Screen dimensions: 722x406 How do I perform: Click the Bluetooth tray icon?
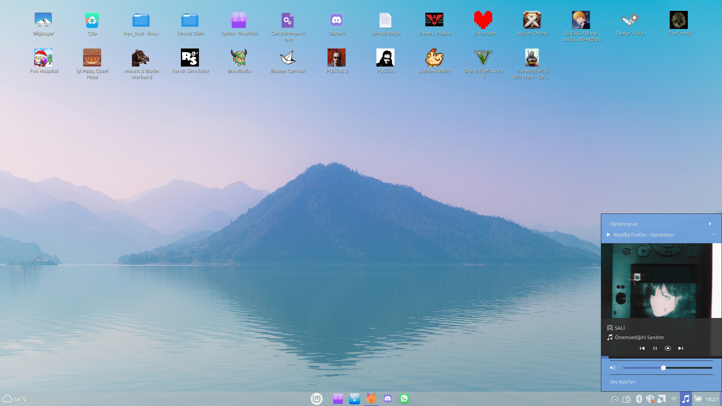(x=639, y=399)
